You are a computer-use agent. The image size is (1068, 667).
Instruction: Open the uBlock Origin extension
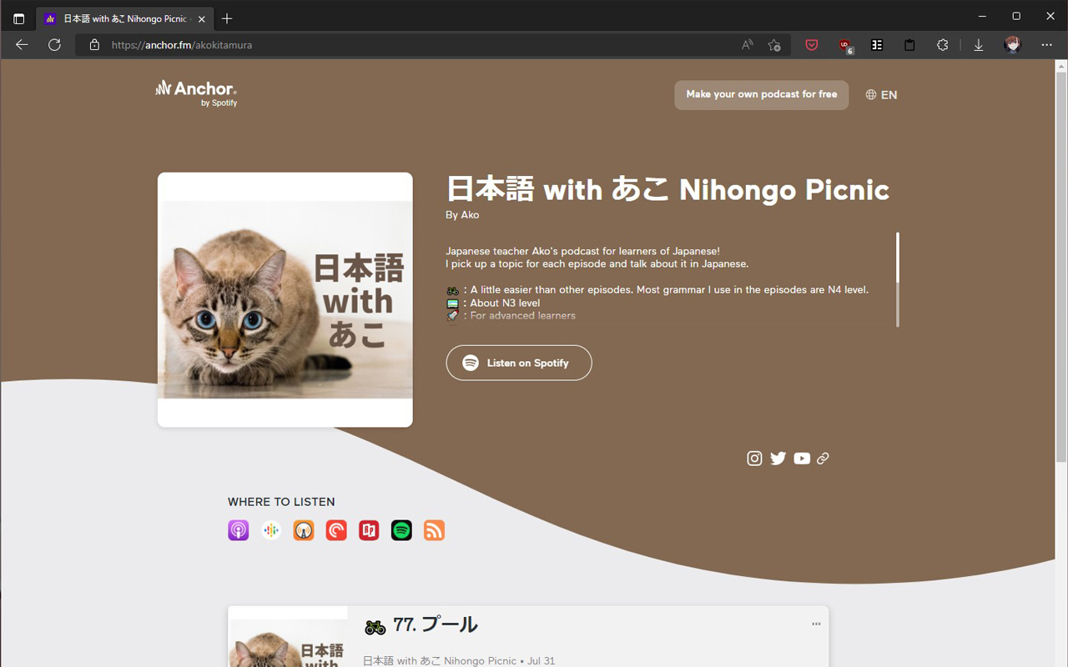(x=845, y=45)
